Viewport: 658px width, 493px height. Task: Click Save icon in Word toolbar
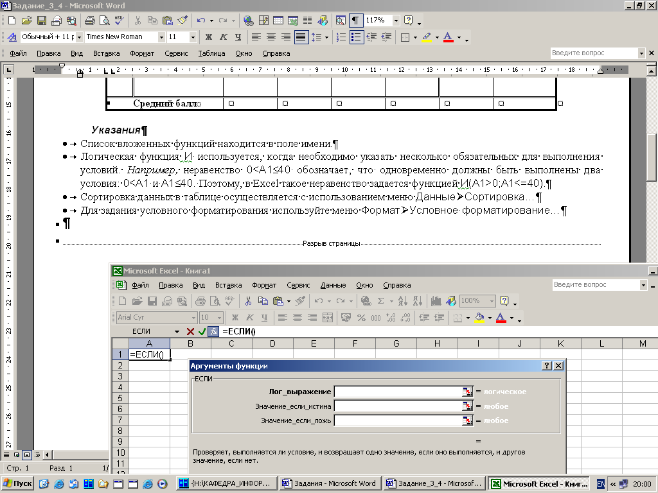pyautogui.click(x=42, y=20)
